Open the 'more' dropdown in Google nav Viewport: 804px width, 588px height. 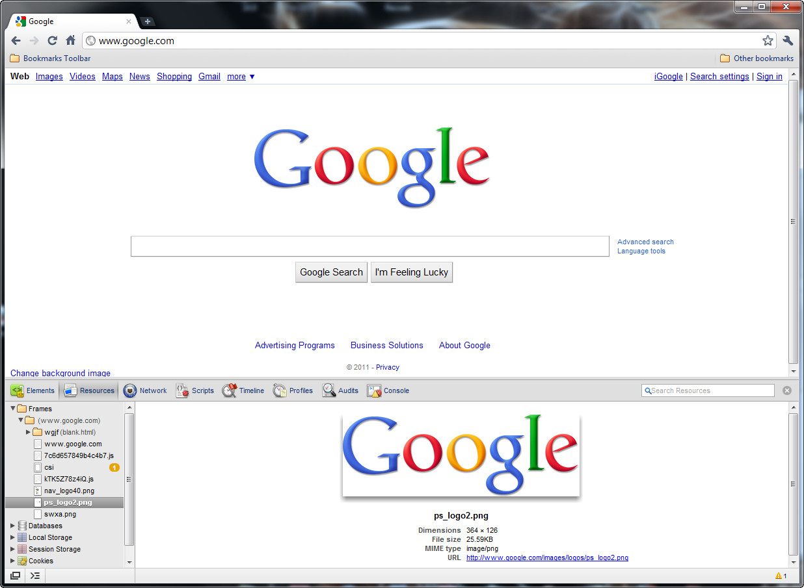241,77
